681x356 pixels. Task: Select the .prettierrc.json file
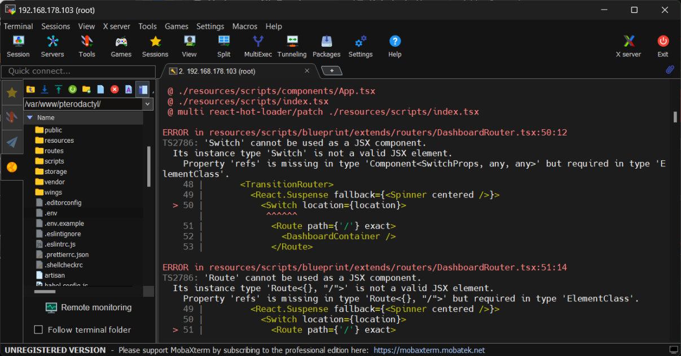pos(62,254)
